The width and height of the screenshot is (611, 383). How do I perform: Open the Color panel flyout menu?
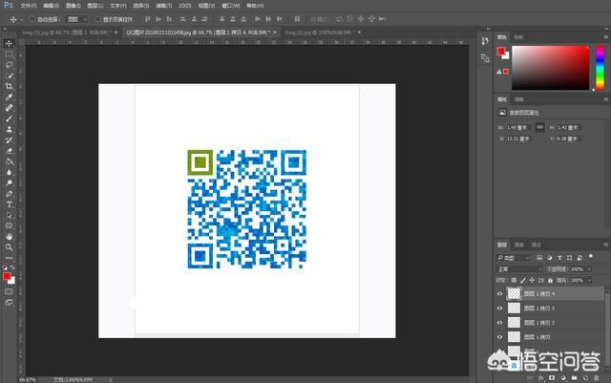pos(606,36)
